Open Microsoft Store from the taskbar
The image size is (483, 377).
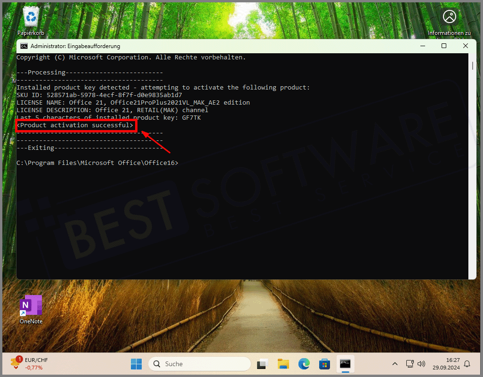pyautogui.click(x=324, y=364)
